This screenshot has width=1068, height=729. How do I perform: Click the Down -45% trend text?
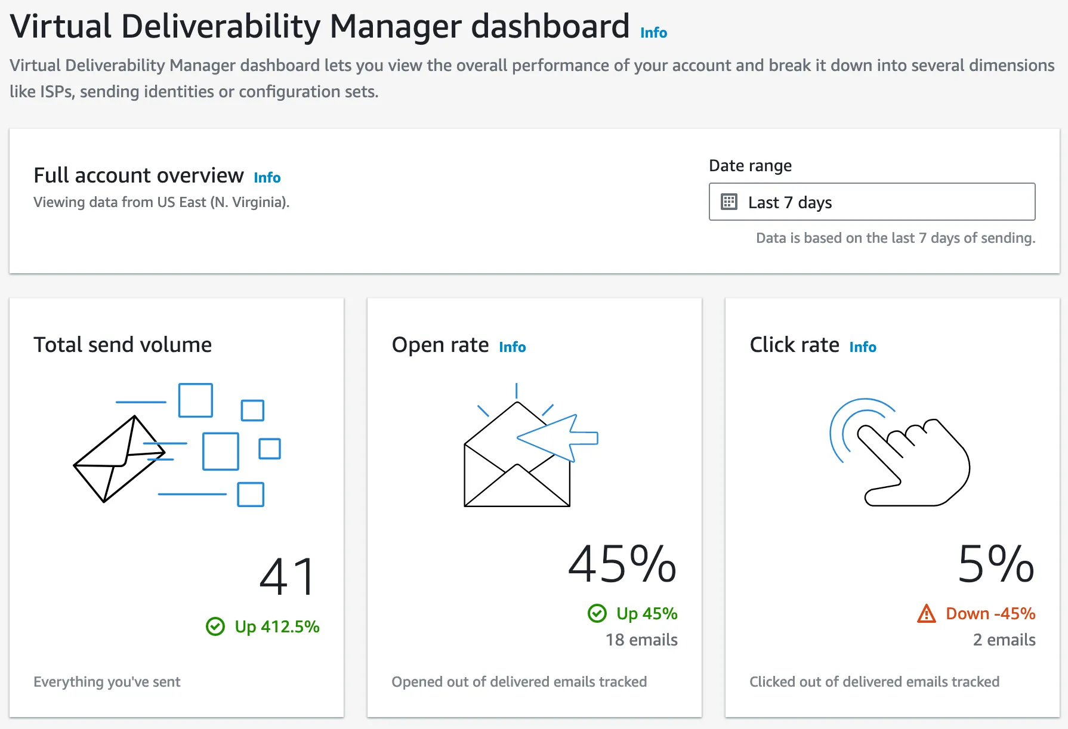point(990,613)
